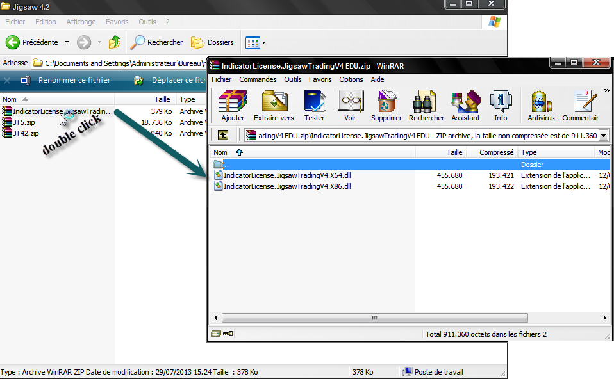Open Commandes menu in WinRAR
Viewport: 614px width, 379px height.
pos(258,79)
